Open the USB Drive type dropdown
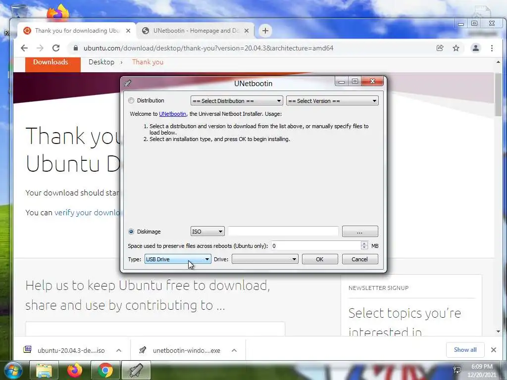This screenshot has height=380, width=507. tap(178, 259)
